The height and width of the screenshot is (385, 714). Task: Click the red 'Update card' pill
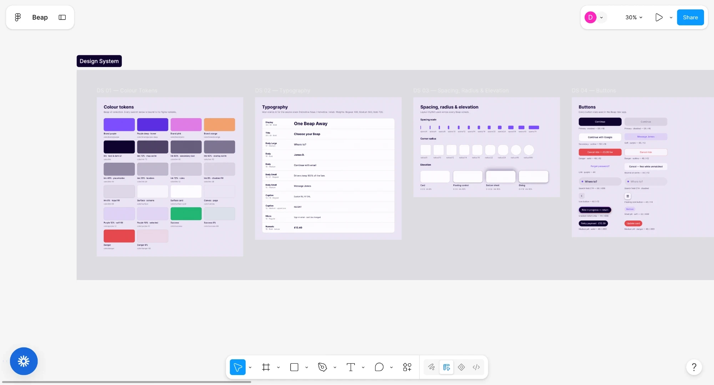tap(633, 223)
